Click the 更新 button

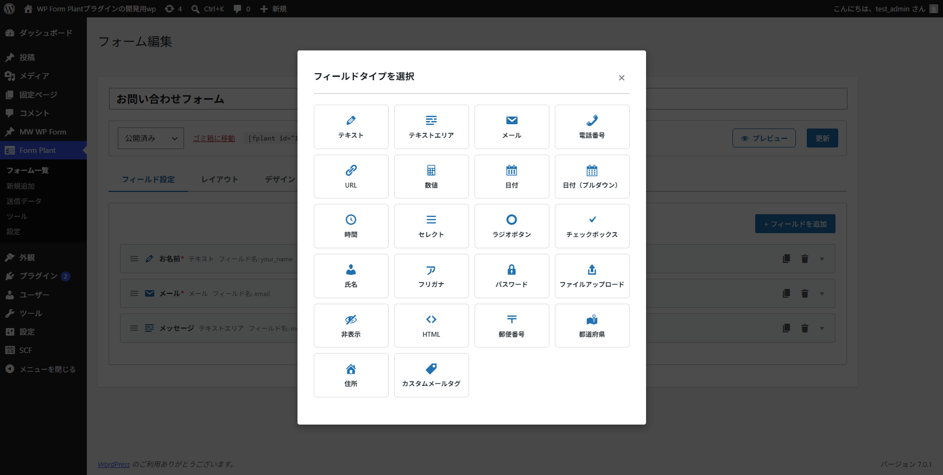822,138
